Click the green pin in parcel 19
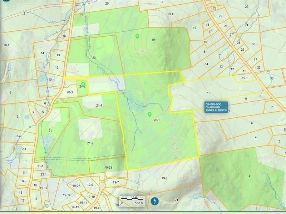286x214 pixels. point(137,36)
